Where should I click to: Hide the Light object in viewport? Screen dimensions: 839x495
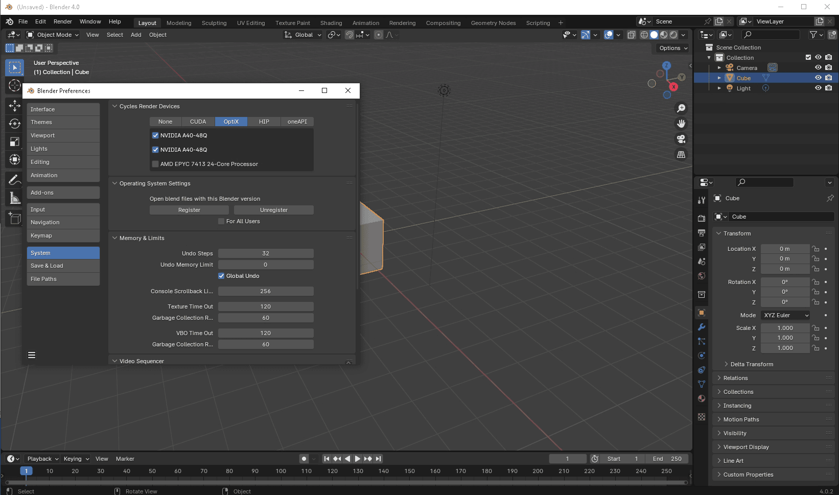pyautogui.click(x=818, y=88)
